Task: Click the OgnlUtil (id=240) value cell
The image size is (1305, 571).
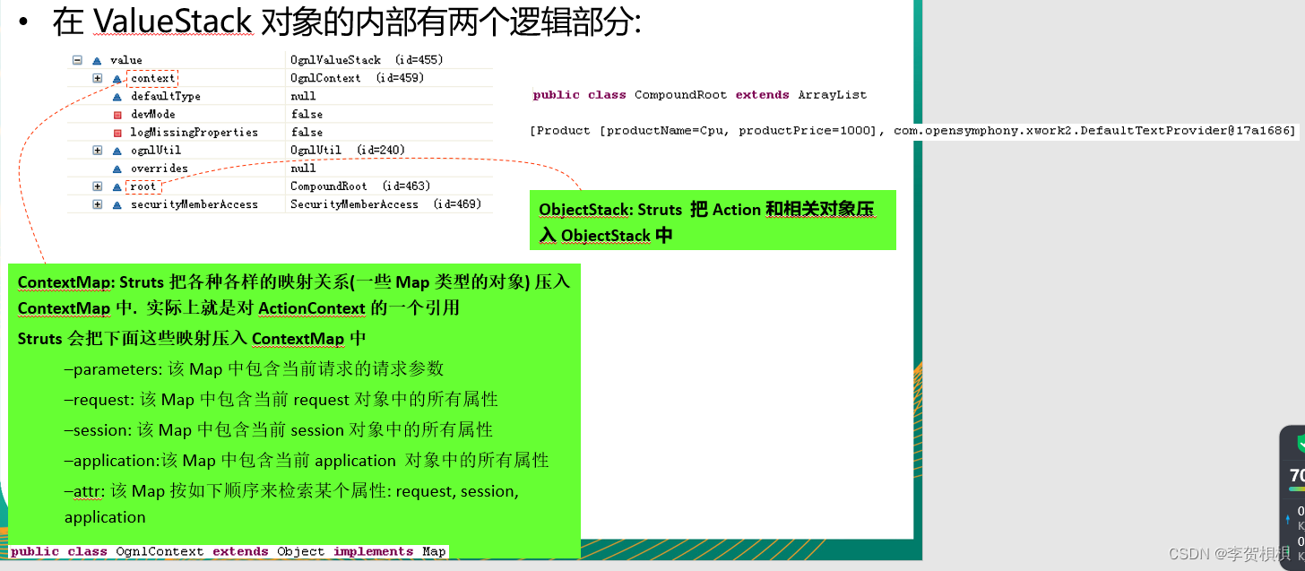Action: coord(348,150)
